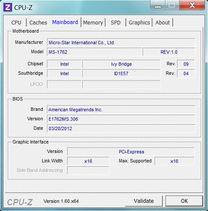Image resolution: width=208 pixels, height=211 pixels.
Task: Click the BIOS version E1762IMS.306 field
Action: (121, 119)
